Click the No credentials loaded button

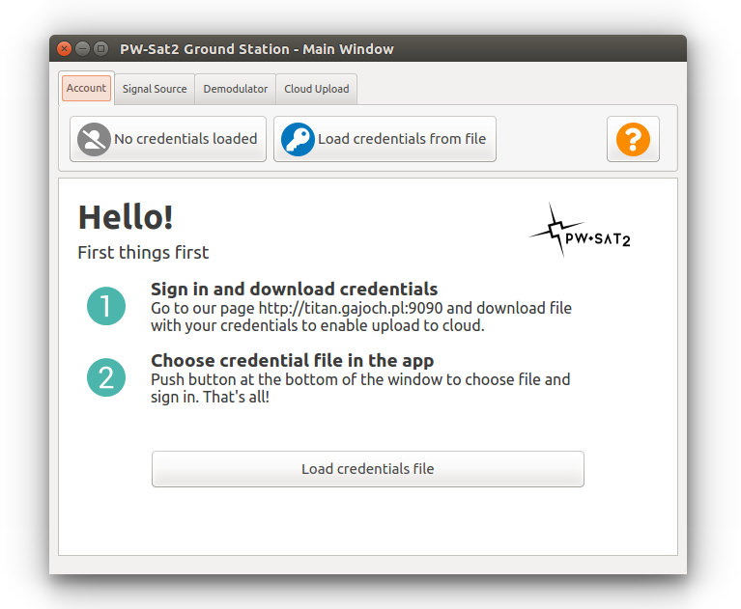click(x=168, y=139)
